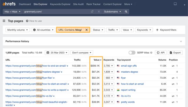Click the Ahrefs logo
The image size is (188, 107).
click(9, 4)
